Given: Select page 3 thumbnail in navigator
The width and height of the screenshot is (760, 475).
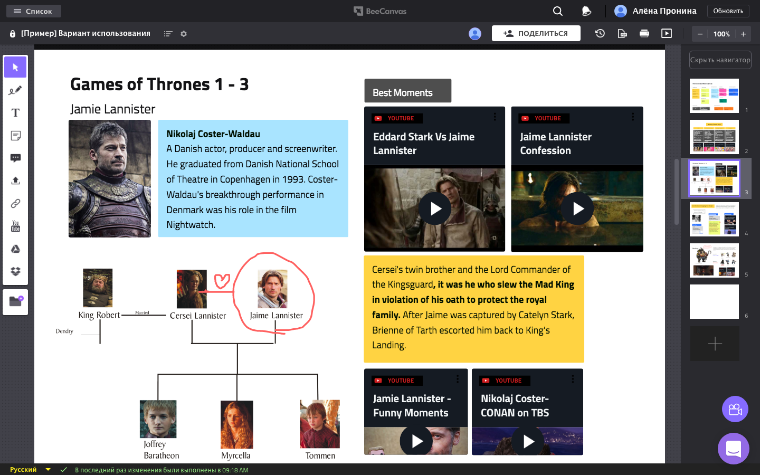Looking at the screenshot, I should coord(714,178).
